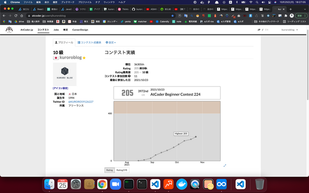Open the matcher bookmark
Viewport: 309px width, 193px height.
coord(140,21)
